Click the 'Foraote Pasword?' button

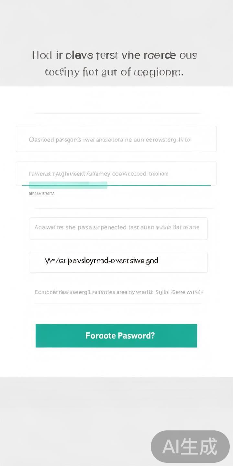tap(116, 336)
